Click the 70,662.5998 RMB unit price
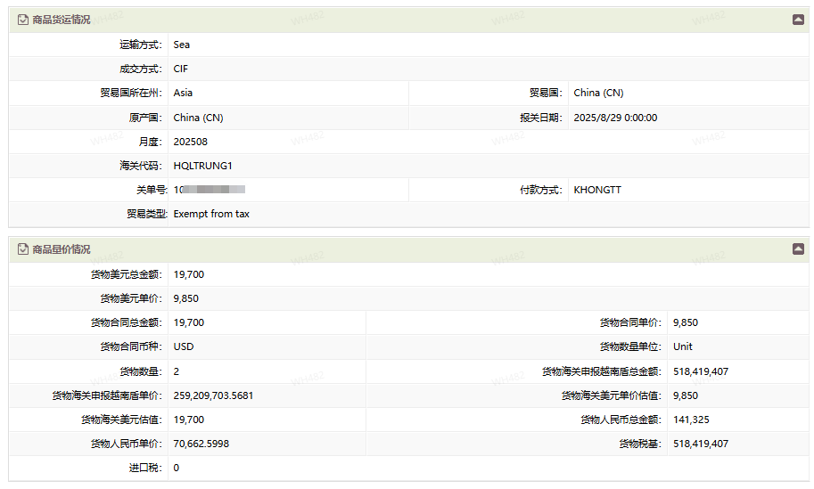814x489 pixels. point(201,444)
